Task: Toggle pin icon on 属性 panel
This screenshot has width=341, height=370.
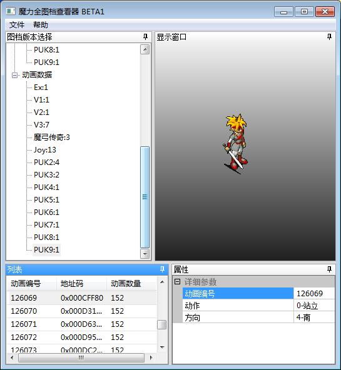Action: pos(330,269)
